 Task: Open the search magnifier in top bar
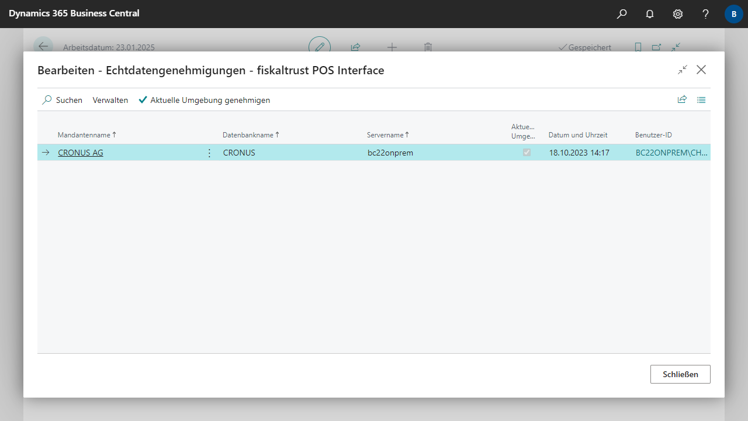click(622, 14)
